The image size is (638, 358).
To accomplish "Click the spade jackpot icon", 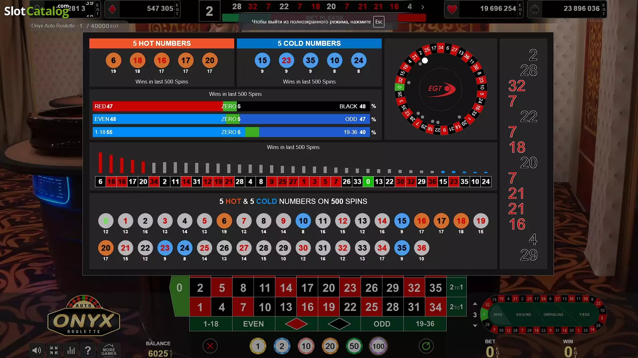I will click(x=535, y=9).
